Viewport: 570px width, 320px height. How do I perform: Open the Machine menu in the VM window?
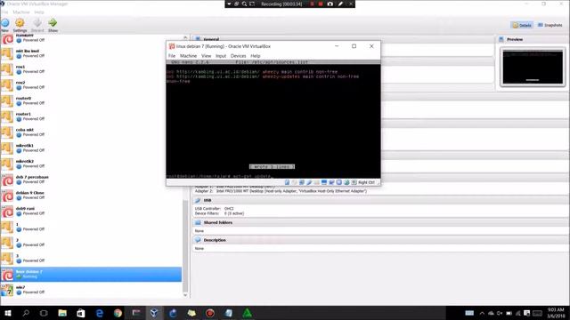pos(188,56)
